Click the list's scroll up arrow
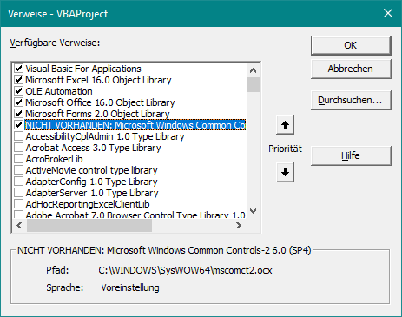This screenshot has height=317, width=402. [254, 70]
